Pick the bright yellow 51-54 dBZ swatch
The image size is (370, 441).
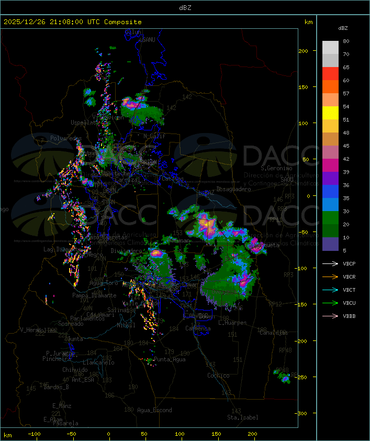(330, 113)
